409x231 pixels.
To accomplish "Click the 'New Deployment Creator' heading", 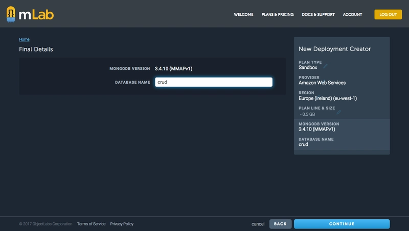I will point(335,49).
